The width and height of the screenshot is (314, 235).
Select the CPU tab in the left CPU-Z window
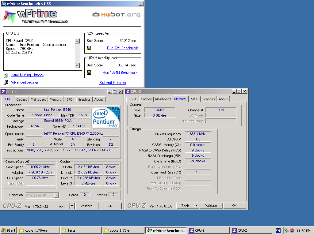click(x=8, y=99)
